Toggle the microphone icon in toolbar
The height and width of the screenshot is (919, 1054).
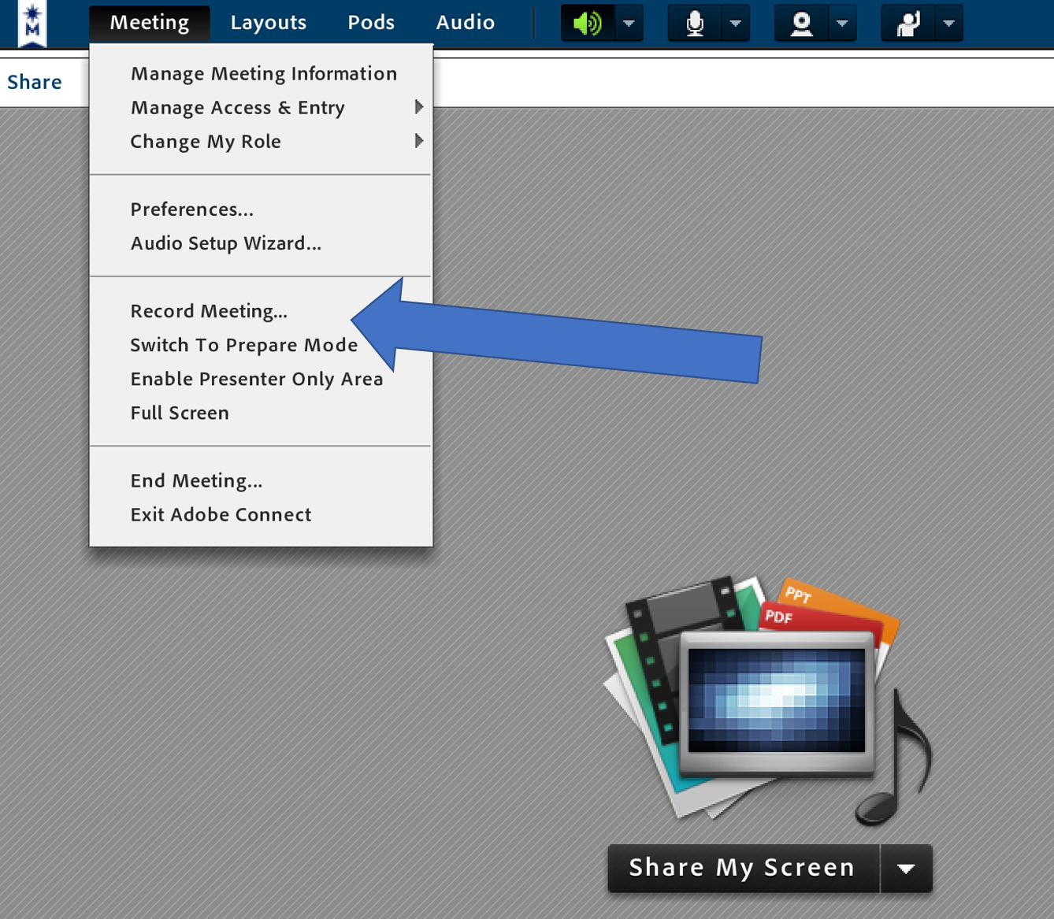click(695, 24)
